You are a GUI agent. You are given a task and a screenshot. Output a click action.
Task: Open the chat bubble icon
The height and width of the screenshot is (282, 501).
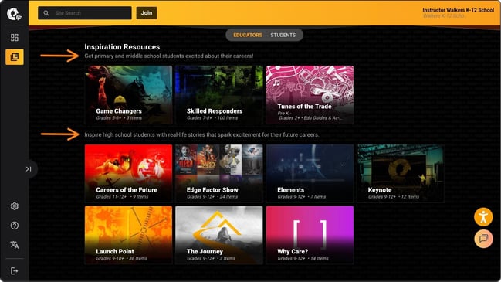483,239
